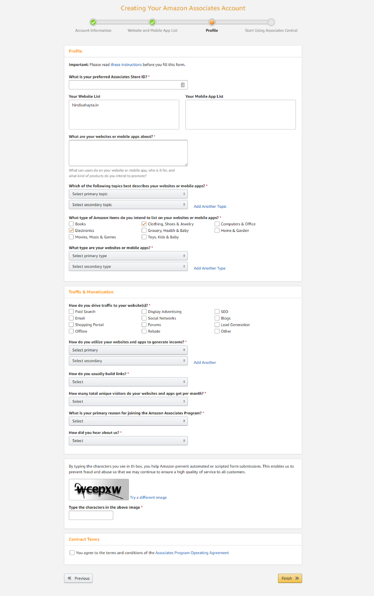
Task: Click the Account Information completed step checkmark
Action: click(x=93, y=22)
